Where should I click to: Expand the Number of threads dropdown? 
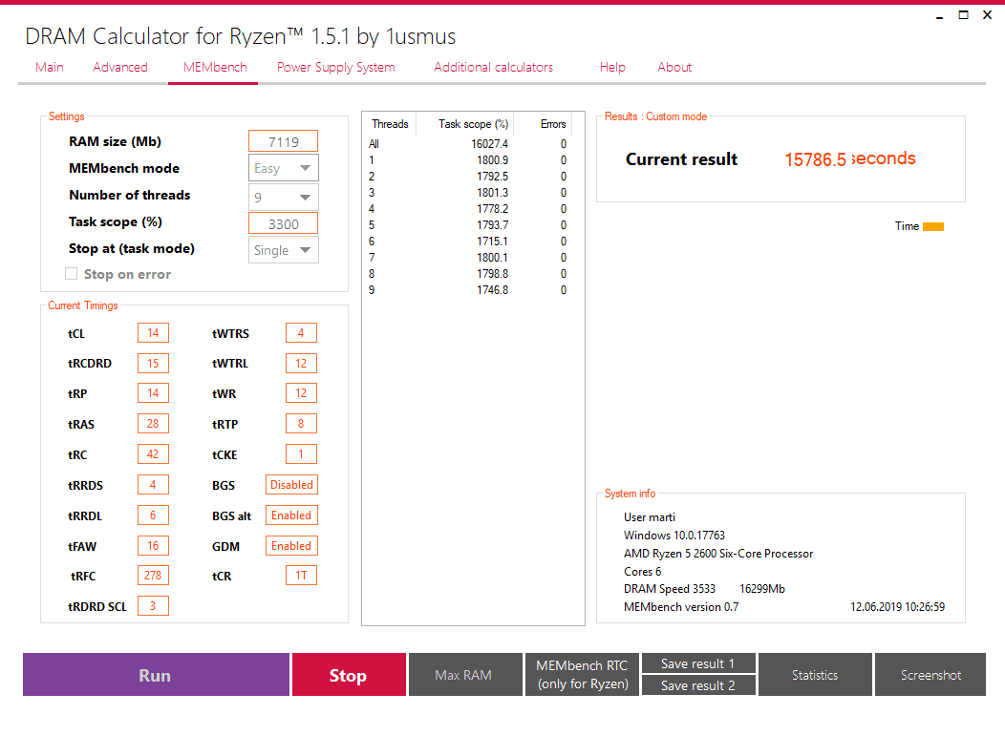[x=284, y=198]
